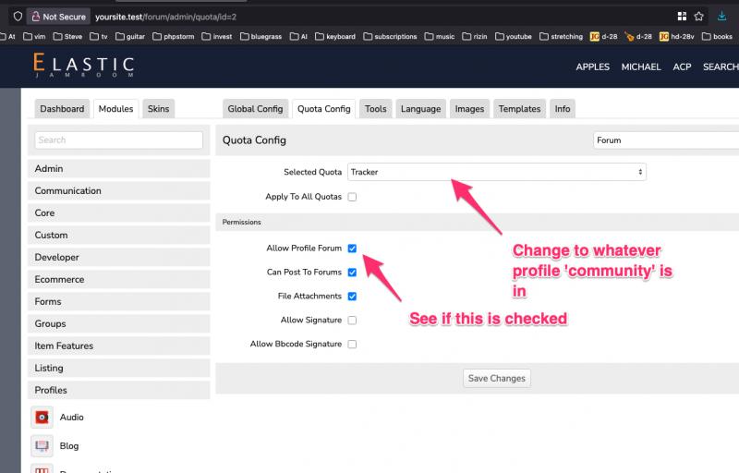Switch to the Global Config tab

point(255,109)
